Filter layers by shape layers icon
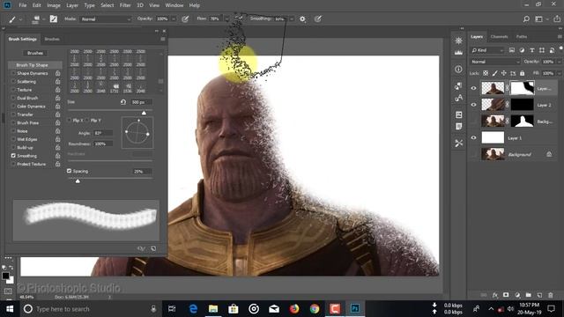The image size is (564, 317). (x=542, y=50)
